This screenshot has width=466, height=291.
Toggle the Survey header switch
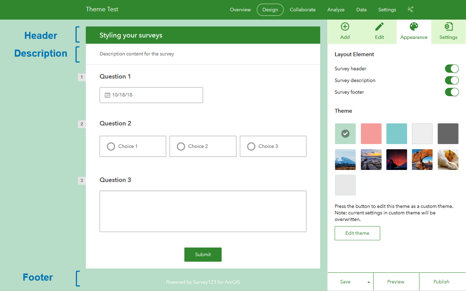click(452, 68)
